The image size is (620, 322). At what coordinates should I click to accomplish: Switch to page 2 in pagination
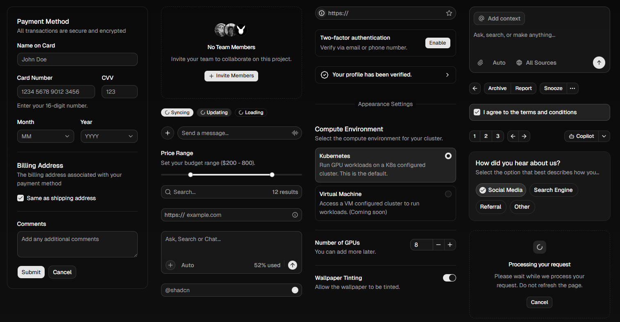point(486,136)
